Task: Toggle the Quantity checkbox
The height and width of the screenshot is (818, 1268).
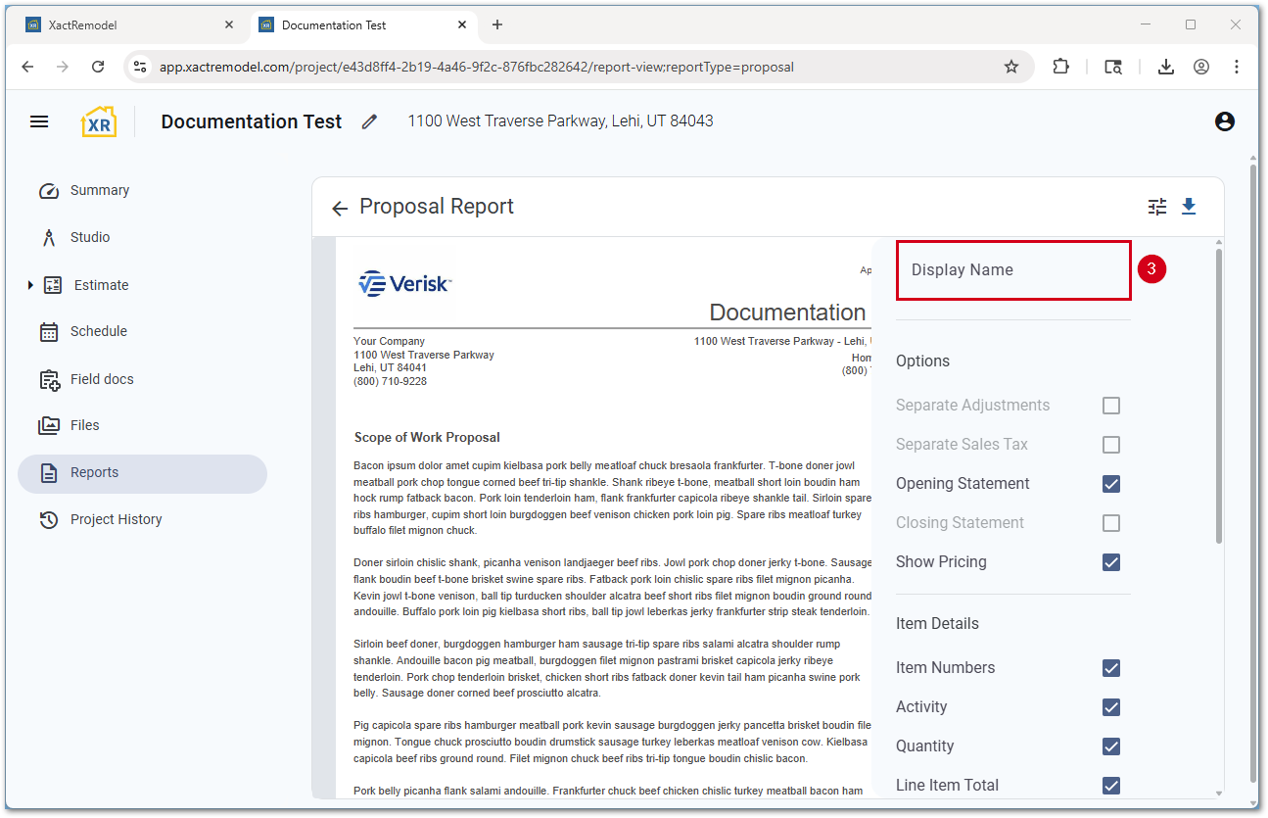Action: [x=1110, y=746]
